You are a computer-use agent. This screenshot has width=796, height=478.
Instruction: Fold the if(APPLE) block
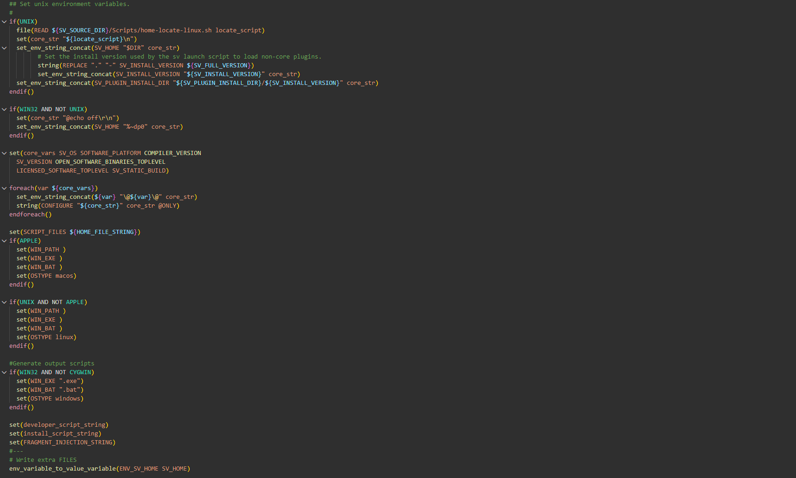(x=4, y=241)
